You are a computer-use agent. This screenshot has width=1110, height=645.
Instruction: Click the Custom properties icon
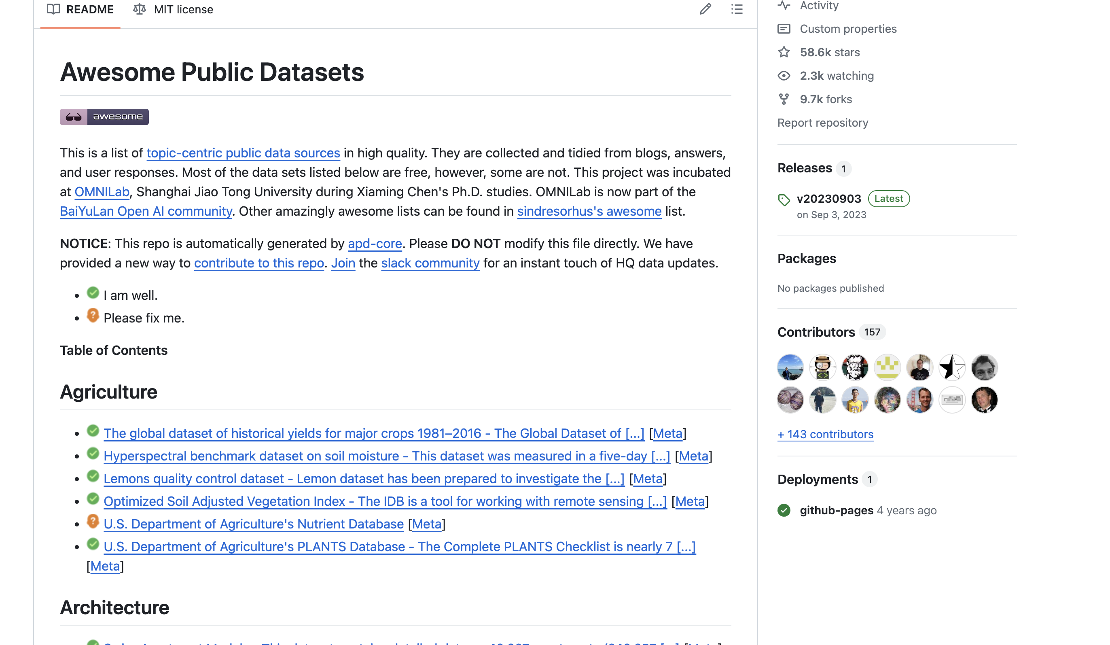click(x=784, y=28)
